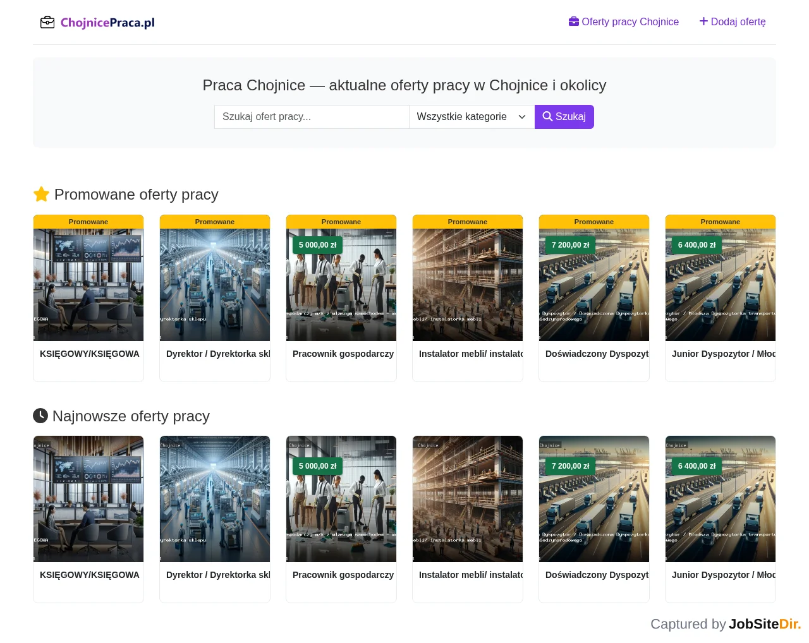809x643 pixels.
Task: Click Promowane label above KSIĘGOWY card
Action: coord(88,222)
